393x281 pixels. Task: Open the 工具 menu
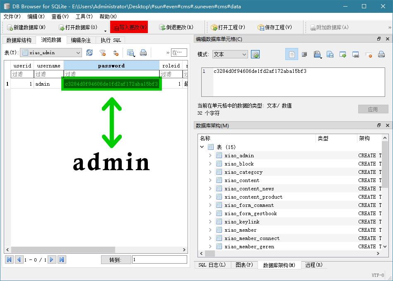pos(84,17)
